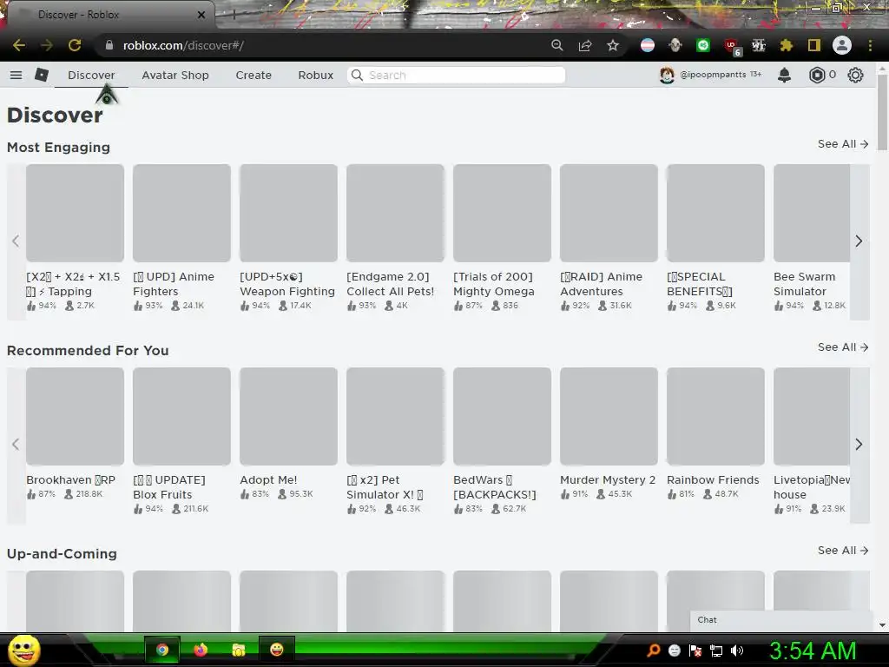
Task: Open Rainbow Friends thumbnail
Action: [x=715, y=416]
